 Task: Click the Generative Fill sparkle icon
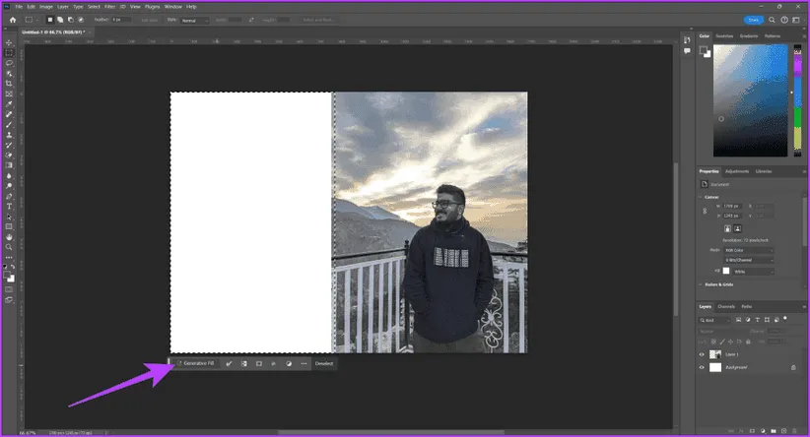(x=179, y=363)
